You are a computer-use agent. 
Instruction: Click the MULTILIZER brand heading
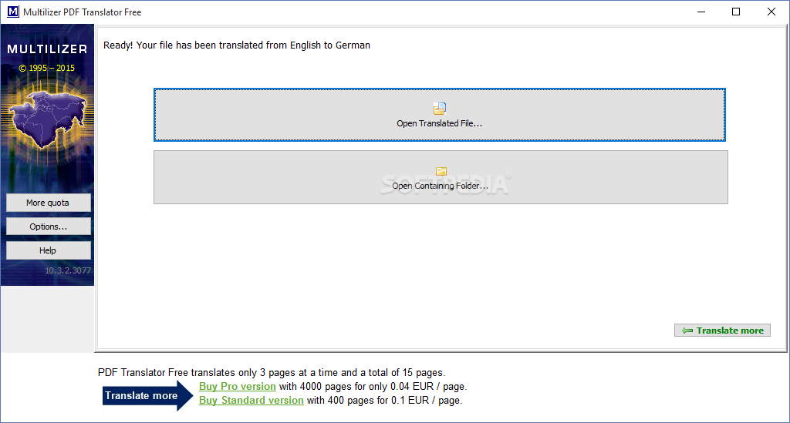(x=47, y=49)
